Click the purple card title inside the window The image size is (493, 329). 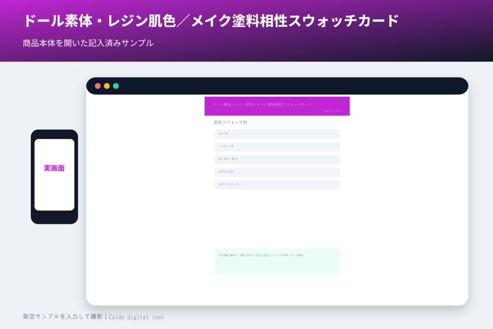click(x=262, y=105)
